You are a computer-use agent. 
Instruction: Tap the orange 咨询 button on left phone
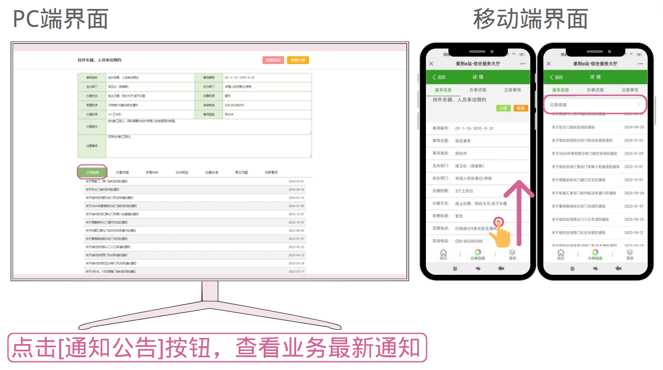coord(521,108)
